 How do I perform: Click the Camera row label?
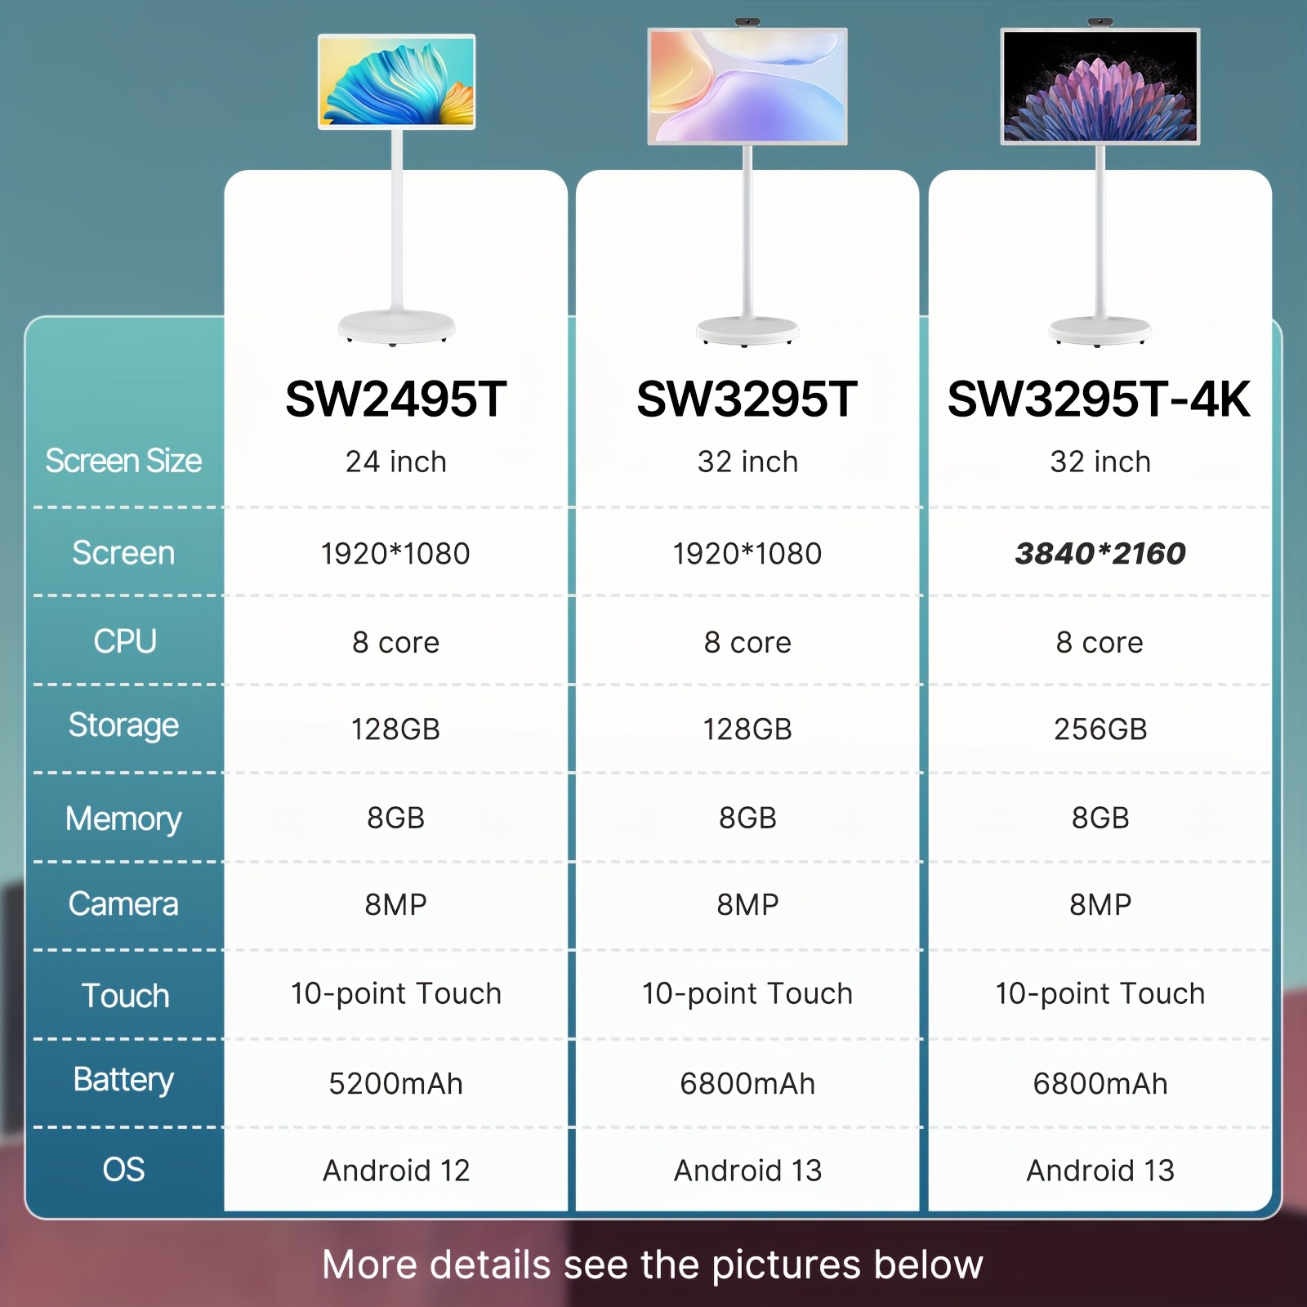(123, 904)
